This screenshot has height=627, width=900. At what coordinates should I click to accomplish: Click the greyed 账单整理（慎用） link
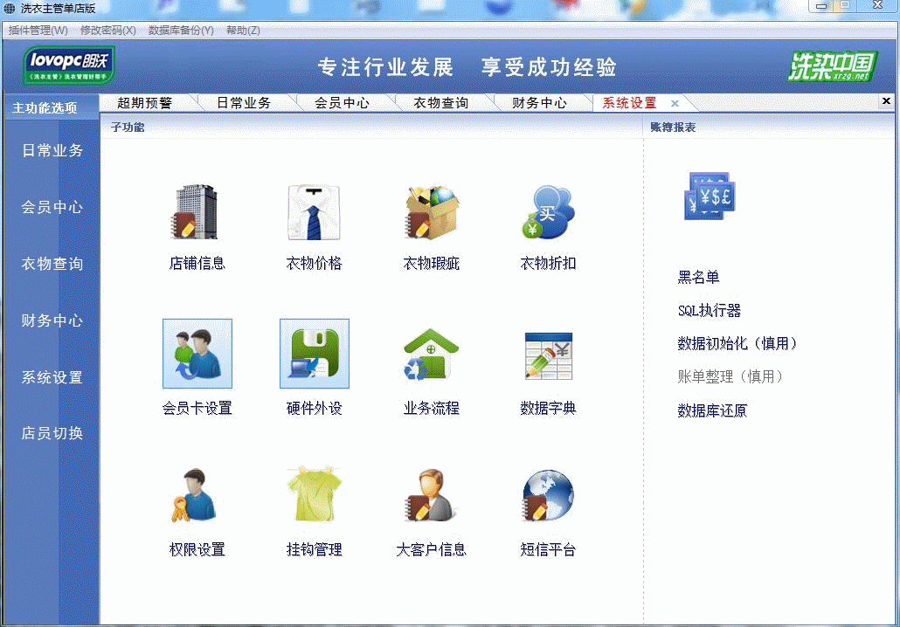[x=730, y=377]
